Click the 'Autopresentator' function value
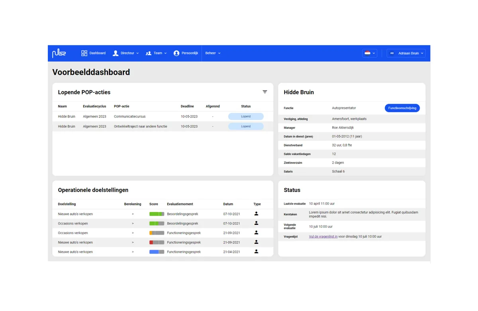This screenshot has width=478, height=311. coord(344,108)
